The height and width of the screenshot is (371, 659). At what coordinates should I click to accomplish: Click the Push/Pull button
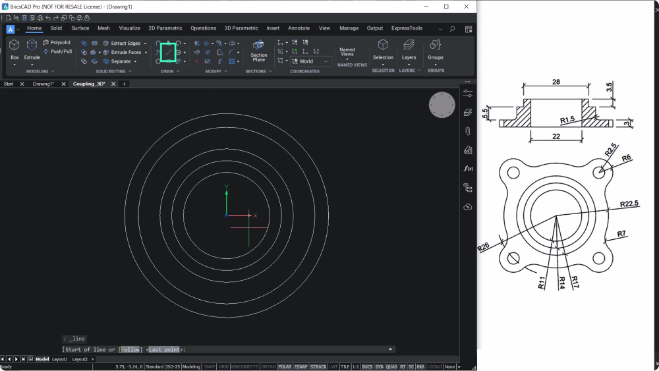point(57,51)
